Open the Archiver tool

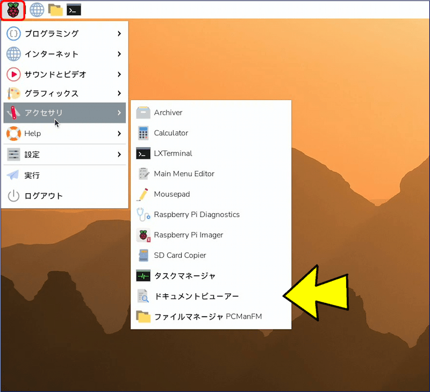[x=168, y=113]
